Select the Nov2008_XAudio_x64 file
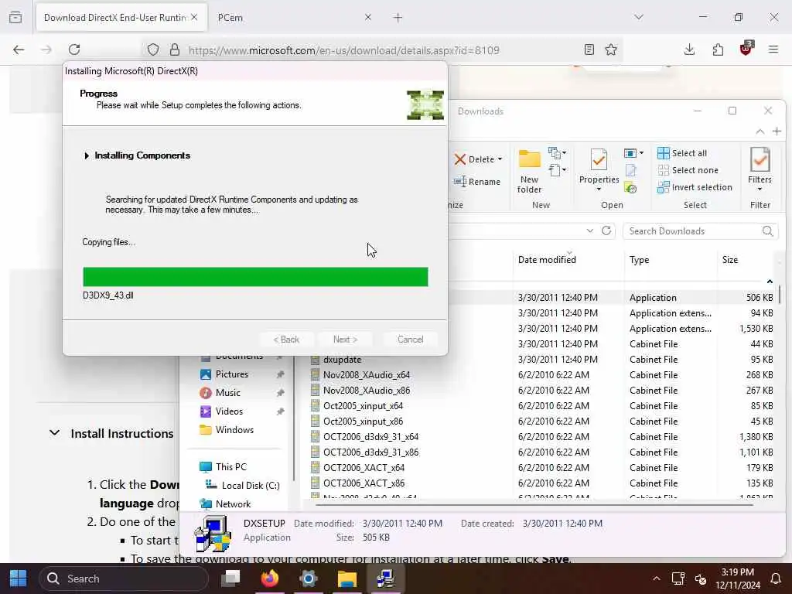The height and width of the screenshot is (594, 792). [x=366, y=375]
